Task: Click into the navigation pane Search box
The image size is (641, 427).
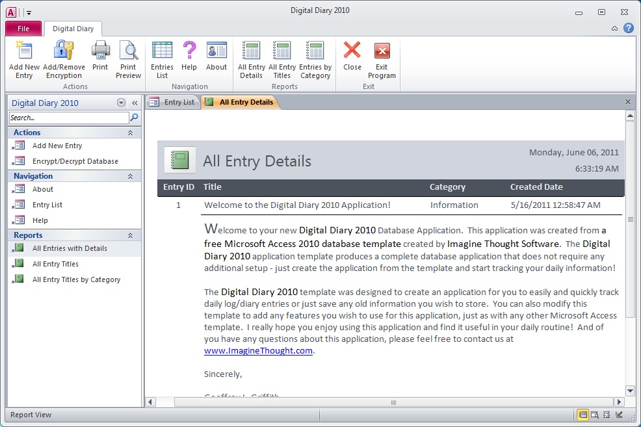Action: [x=69, y=118]
